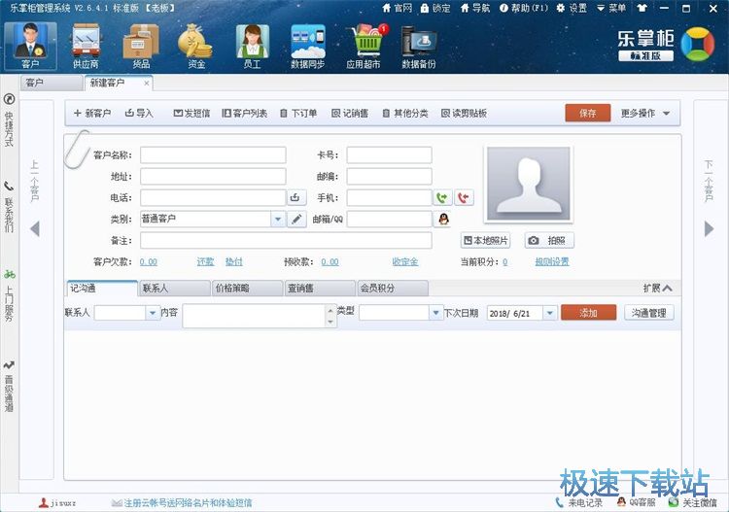Image resolution: width=729 pixels, height=512 pixels.
Task: Click the 客户名称 input field
Action: pyautogui.click(x=213, y=154)
